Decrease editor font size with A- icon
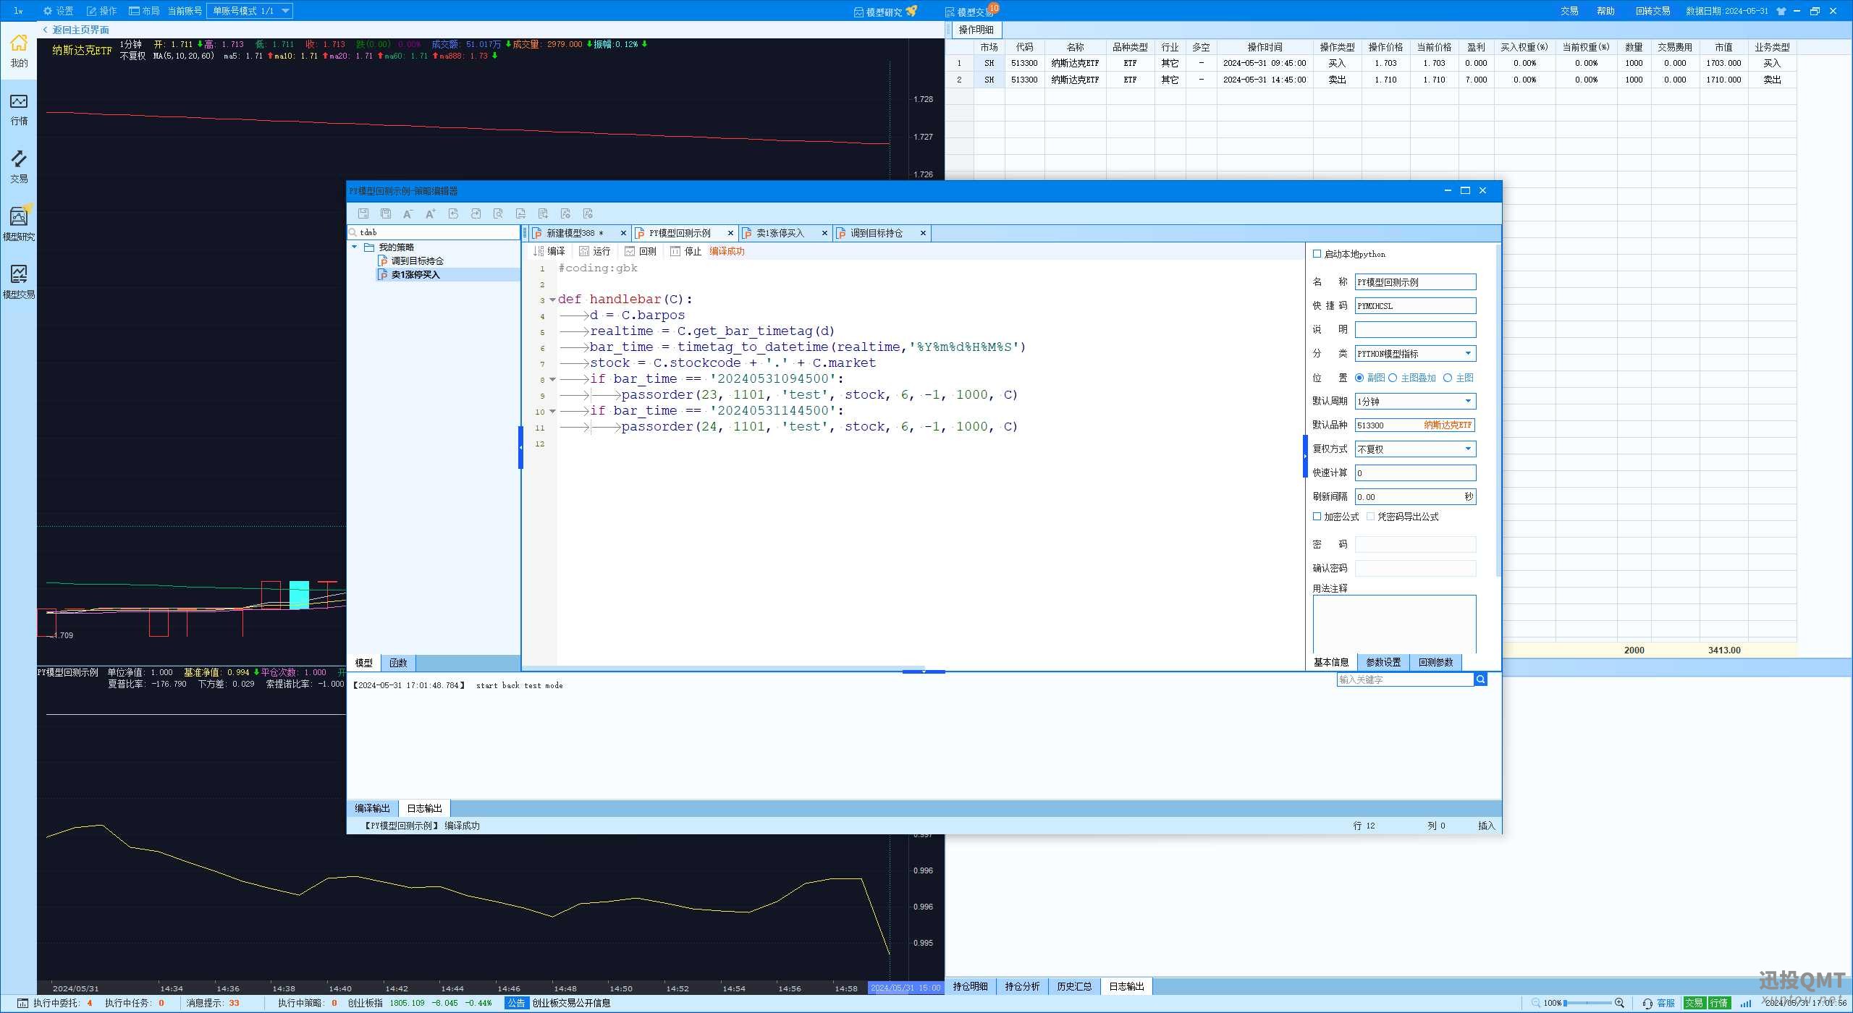Viewport: 1853px width, 1013px height. (408, 213)
